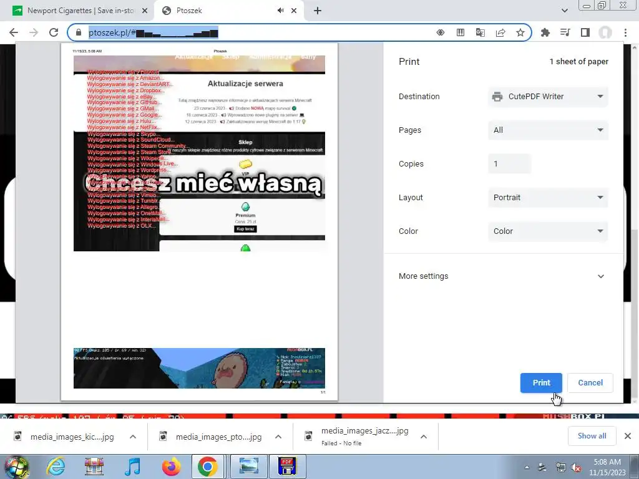Click the blue Print button
The image size is (639, 479).
click(x=541, y=383)
